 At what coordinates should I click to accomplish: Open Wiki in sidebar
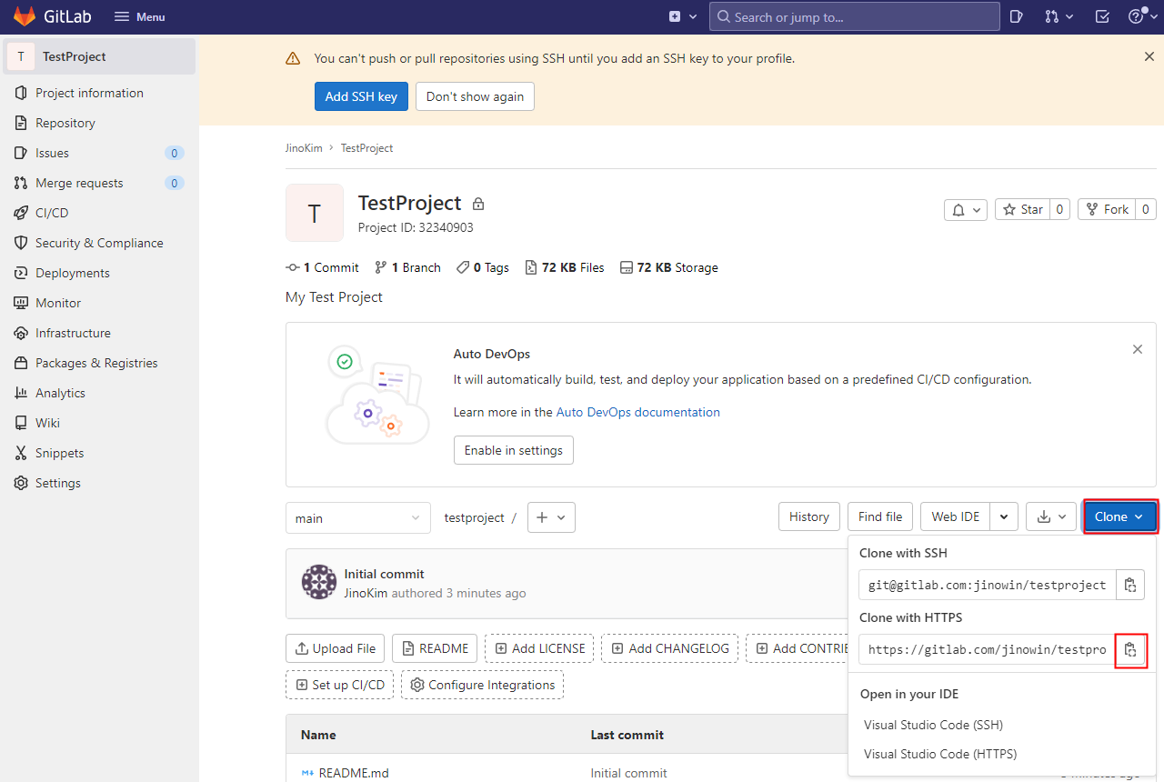click(x=100, y=423)
